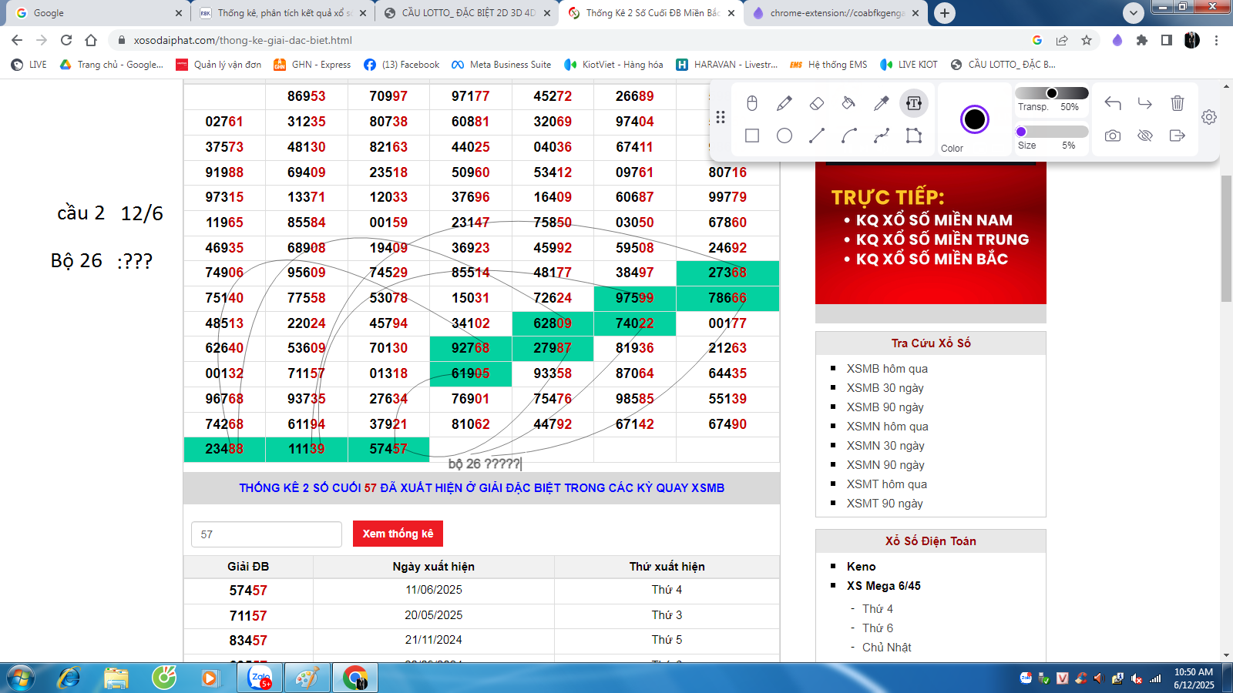Screen dimensions: 1233x693
Task: Toggle mouse cursor mode in drawing toolbar
Action: (752, 103)
